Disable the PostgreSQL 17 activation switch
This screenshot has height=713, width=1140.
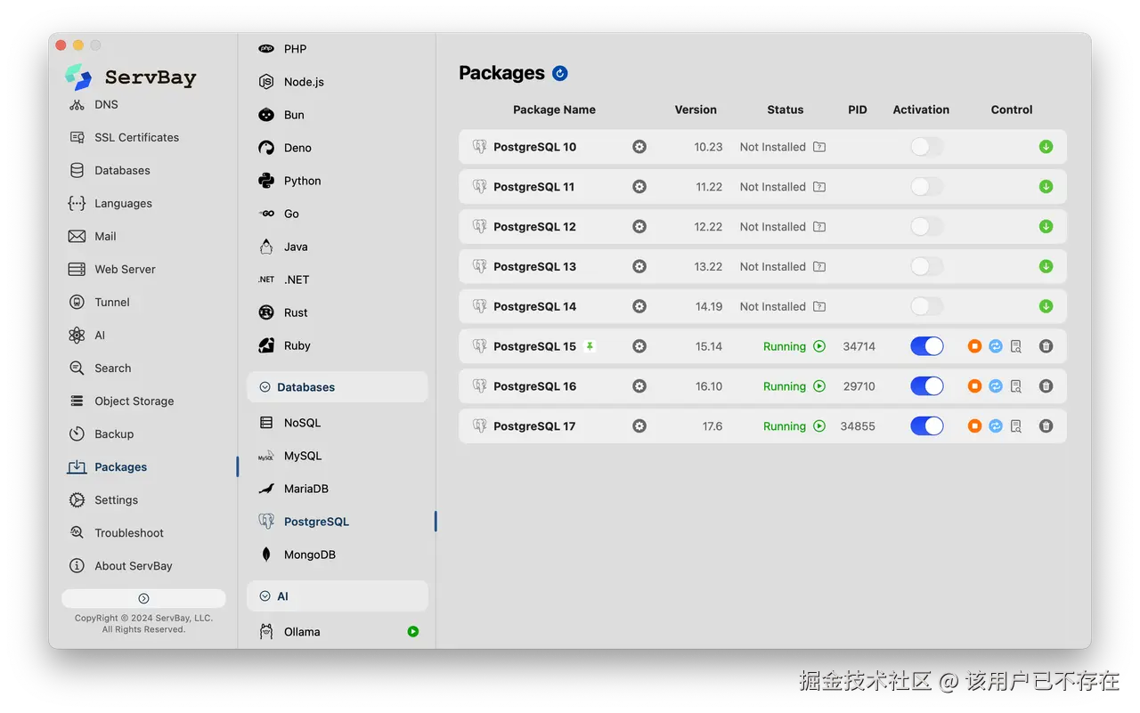(926, 426)
